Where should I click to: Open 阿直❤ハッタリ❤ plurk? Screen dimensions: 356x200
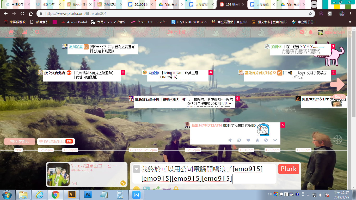click(324, 102)
